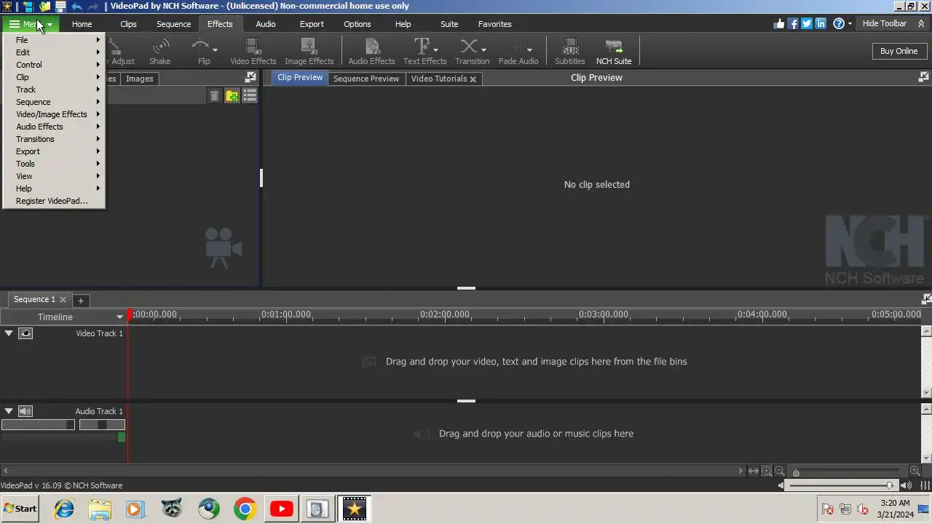Select the Images bin tab
Image resolution: width=932 pixels, height=524 pixels.
pos(139,79)
